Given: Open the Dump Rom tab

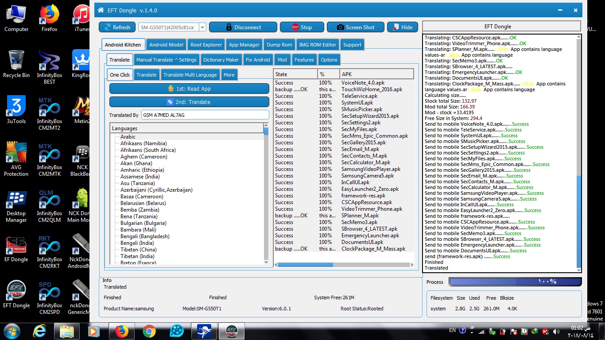Looking at the screenshot, I should pyautogui.click(x=279, y=45).
